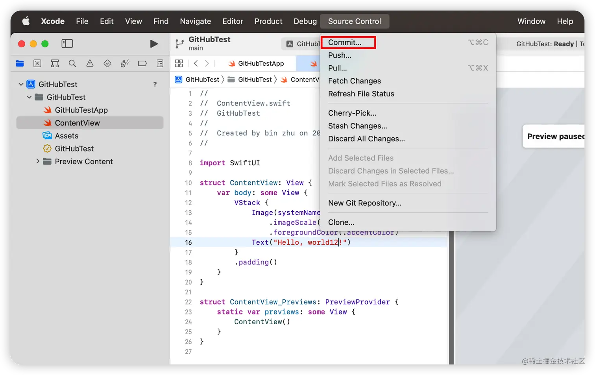Go forward with the right chevron
This screenshot has height=375, width=595.
207,63
